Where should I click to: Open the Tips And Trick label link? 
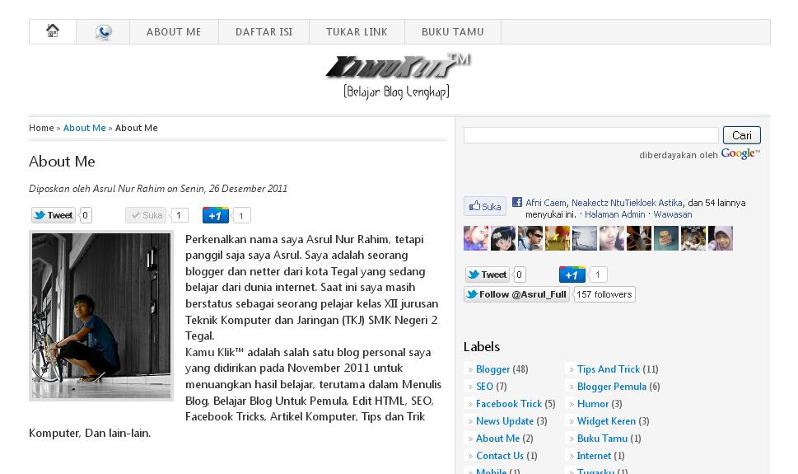[x=608, y=369]
